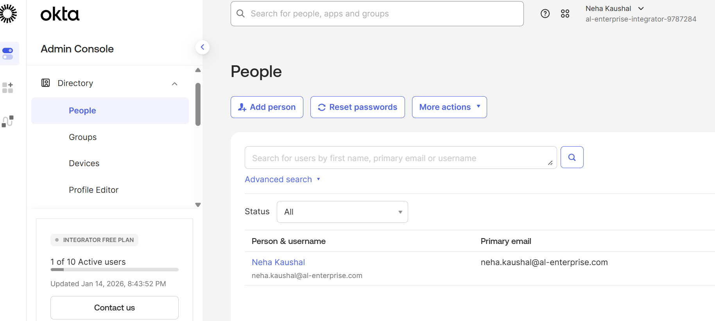Open Neha Kaushal's user profile link
Image resolution: width=715 pixels, height=321 pixels.
click(x=278, y=262)
